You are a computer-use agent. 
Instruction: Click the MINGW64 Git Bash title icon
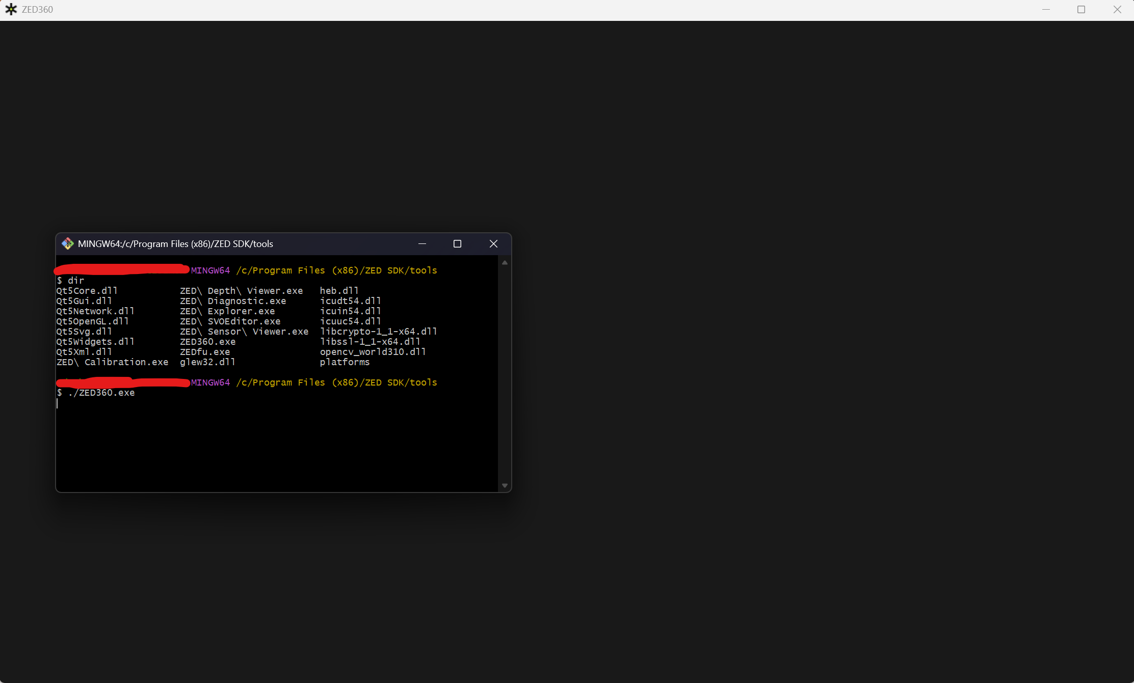[67, 244]
